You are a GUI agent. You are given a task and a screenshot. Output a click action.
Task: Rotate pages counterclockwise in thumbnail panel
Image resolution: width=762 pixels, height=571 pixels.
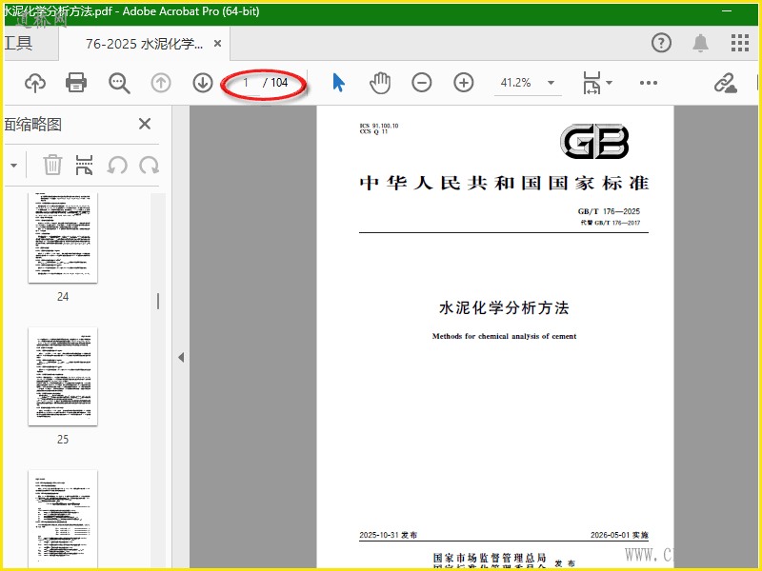(117, 165)
